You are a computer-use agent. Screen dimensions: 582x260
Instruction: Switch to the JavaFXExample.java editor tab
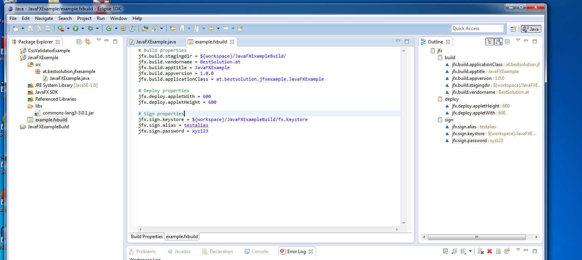[x=156, y=41]
